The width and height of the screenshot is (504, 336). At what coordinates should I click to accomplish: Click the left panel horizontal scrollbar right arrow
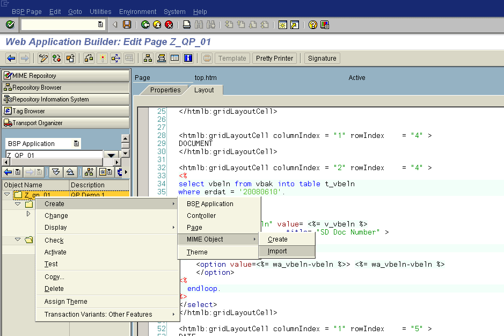tap(116, 162)
